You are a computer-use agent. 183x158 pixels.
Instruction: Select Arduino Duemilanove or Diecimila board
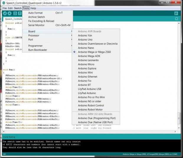pyautogui.click(x=96, y=44)
